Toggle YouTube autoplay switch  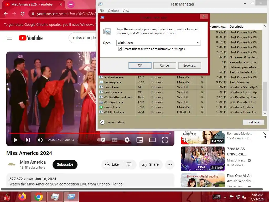(x=101, y=140)
